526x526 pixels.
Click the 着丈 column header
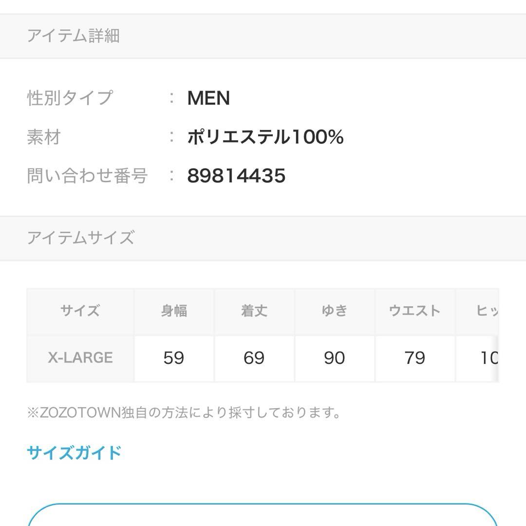[254, 311]
